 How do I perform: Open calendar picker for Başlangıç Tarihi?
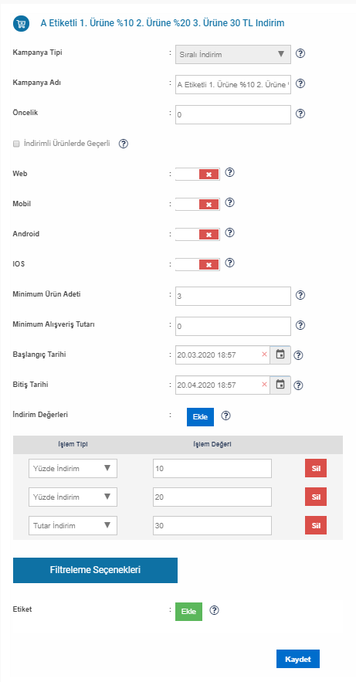pos(280,355)
